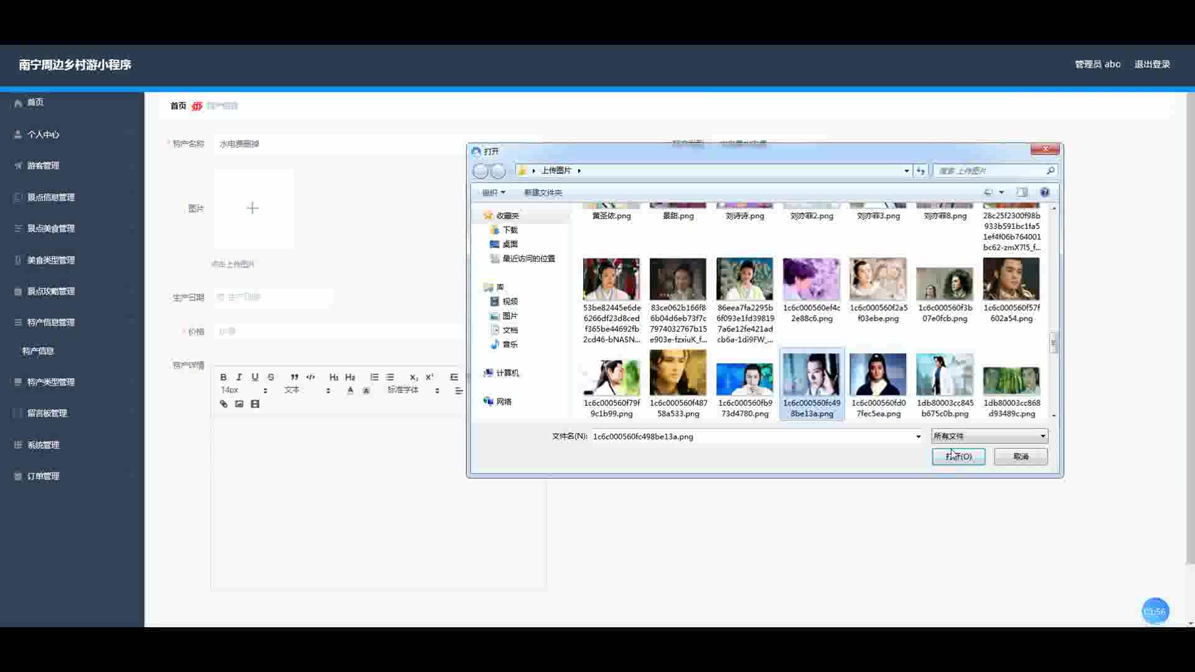1195x672 pixels.
Task: Insert a video in the editor
Action: [x=255, y=404]
